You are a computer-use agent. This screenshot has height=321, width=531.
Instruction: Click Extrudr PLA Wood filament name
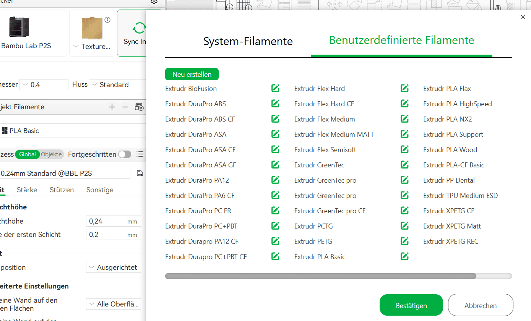[x=450, y=149]
